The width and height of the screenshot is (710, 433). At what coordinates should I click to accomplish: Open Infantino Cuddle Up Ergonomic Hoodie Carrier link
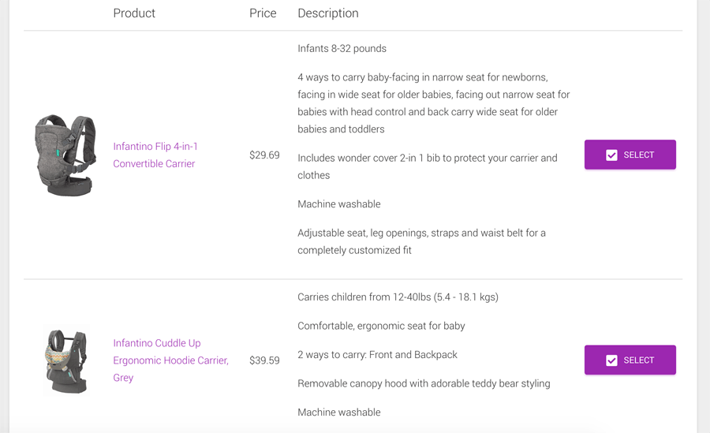pos(170,360)
